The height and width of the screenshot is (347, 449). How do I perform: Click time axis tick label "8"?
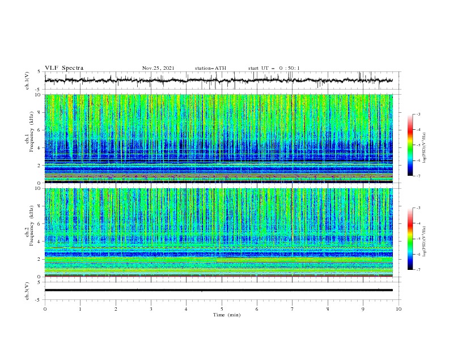(x=328, y=309)
